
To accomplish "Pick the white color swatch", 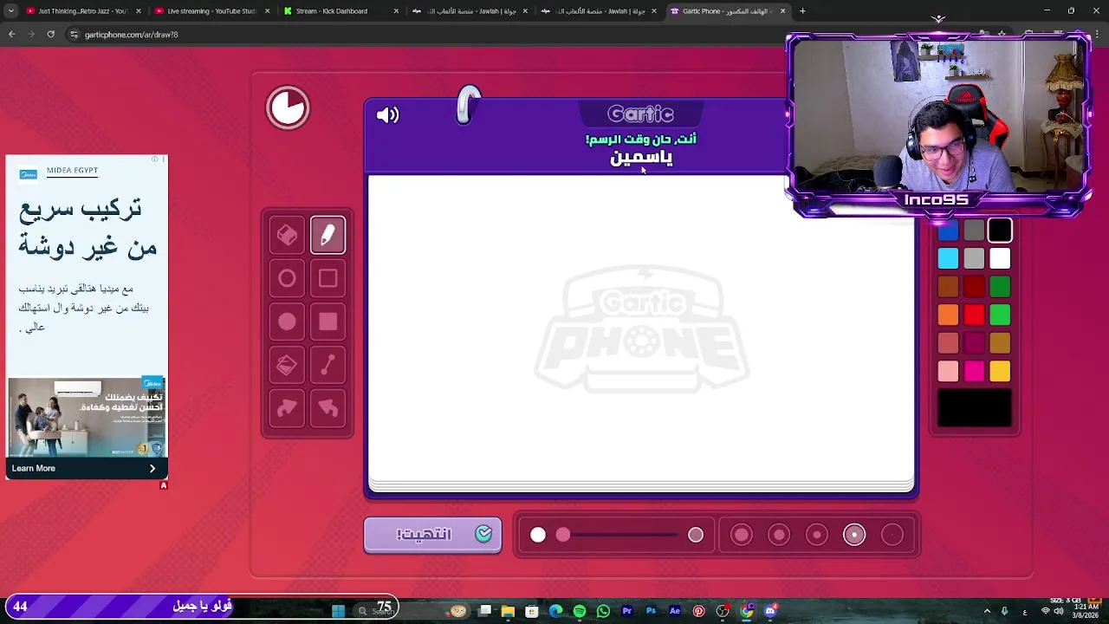I will tap(1000, 258).
